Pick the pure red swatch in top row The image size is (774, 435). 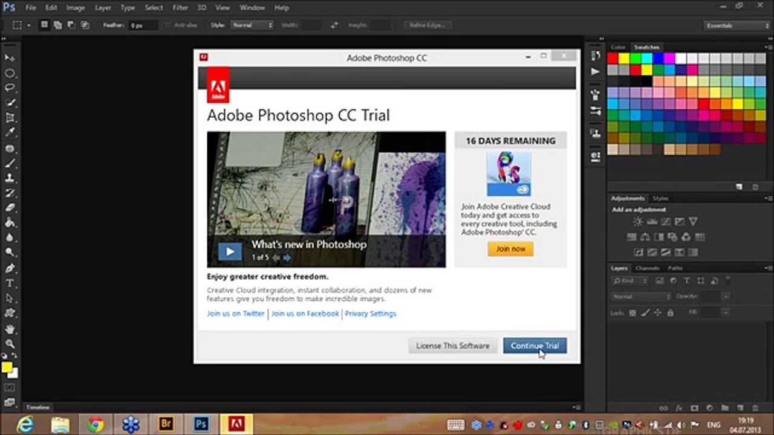613,58
